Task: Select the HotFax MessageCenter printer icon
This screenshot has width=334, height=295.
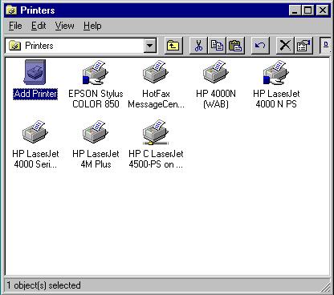Action: click(156, 71)
